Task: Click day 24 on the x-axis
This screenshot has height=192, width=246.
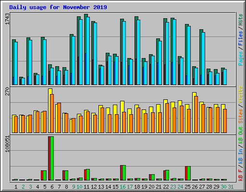Action: point(180,187)
